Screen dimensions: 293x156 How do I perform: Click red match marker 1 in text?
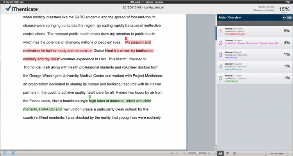coord(126,38)
